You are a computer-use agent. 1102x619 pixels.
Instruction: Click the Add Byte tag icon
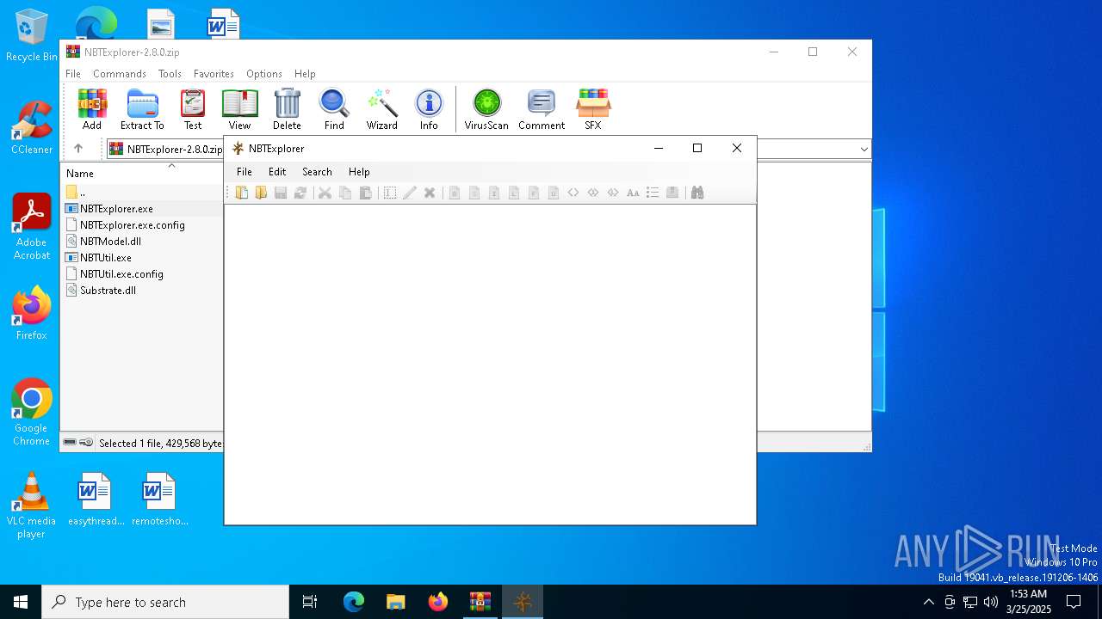click(x=455, y=193)
